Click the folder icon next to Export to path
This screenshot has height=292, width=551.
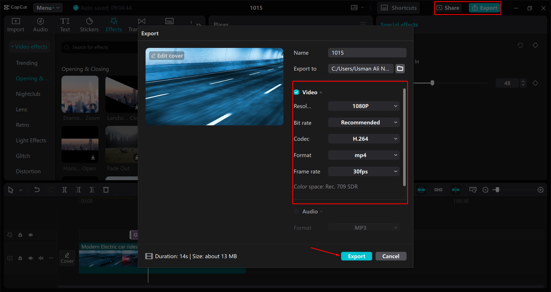tap(400, 68)
